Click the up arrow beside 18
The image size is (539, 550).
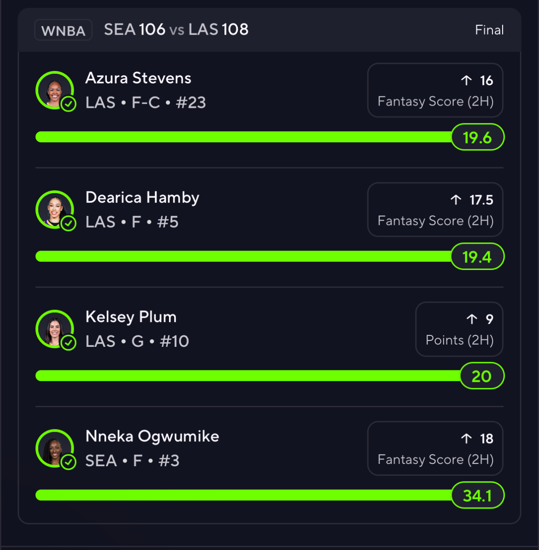(466, 439)
